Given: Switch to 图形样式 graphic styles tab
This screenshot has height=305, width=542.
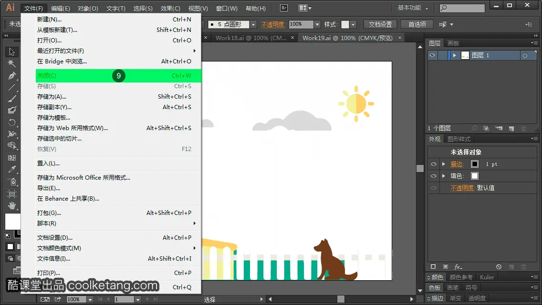Looking at the screenshot, I should point(459,139).
